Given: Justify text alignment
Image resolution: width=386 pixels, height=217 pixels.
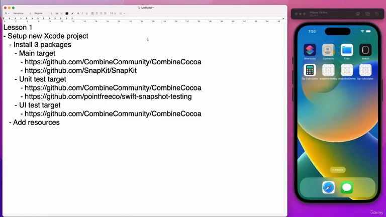Looking at the screenshot, I should [105, 14].
